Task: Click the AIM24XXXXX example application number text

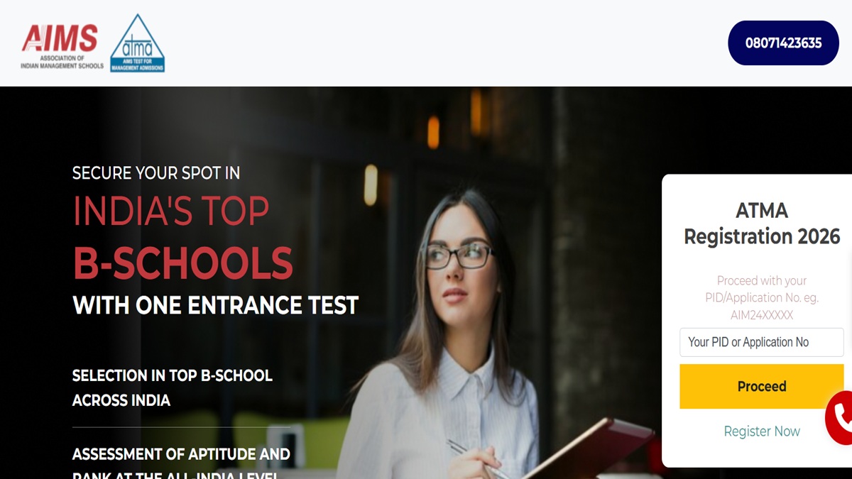Action: [762, 315]
